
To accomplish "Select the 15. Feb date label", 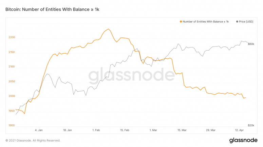I will point(125,130).
